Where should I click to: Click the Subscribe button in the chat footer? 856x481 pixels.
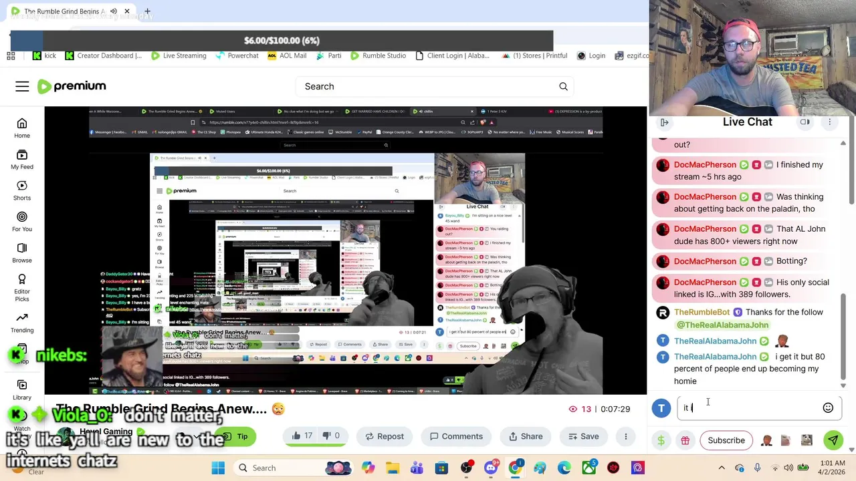[726, 440]
